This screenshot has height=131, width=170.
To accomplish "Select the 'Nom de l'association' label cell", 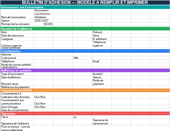I will (x=17, y=14).
